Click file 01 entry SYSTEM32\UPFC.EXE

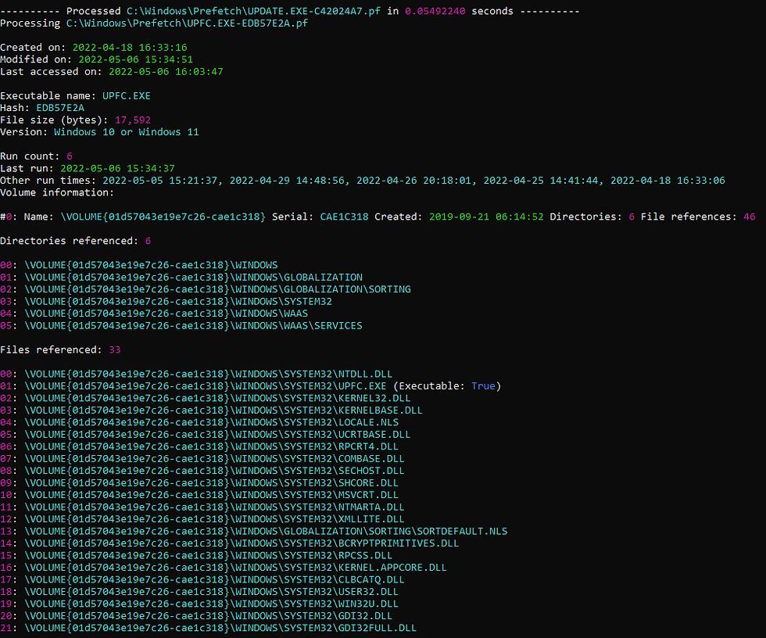click(x=193, y=386)
